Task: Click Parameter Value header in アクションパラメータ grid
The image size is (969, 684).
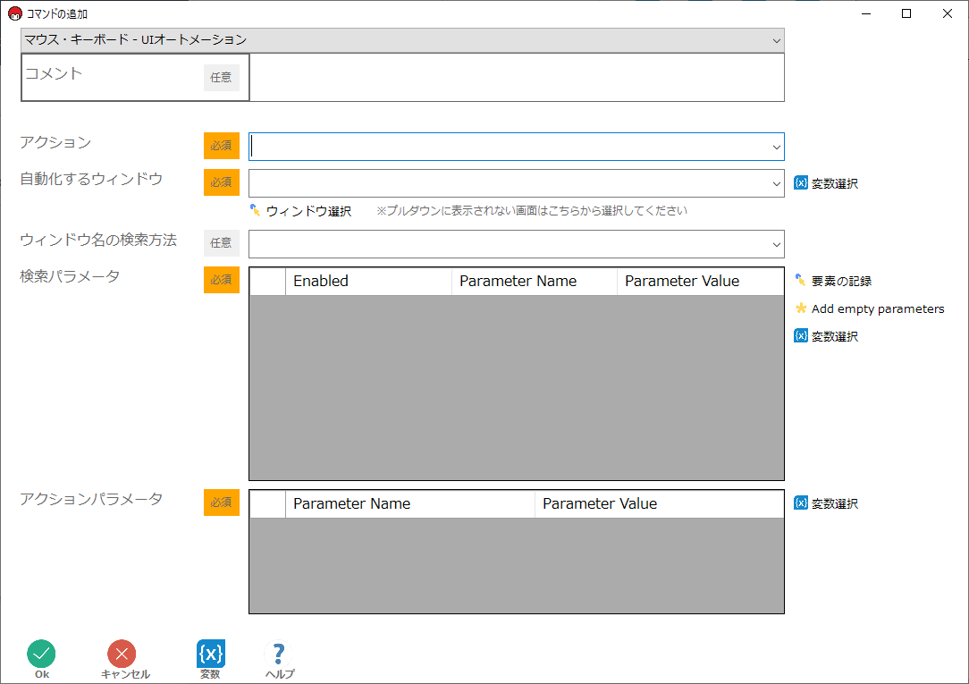Action: click(658, 504)
